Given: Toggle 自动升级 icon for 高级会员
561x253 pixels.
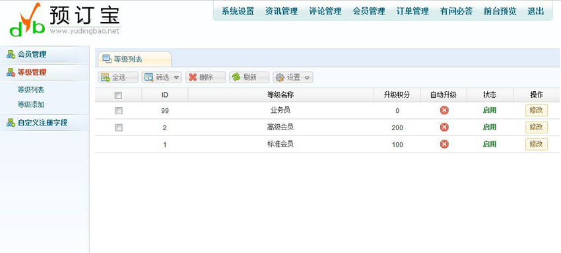Looking at the screenshot, I should tap(444, 127).
